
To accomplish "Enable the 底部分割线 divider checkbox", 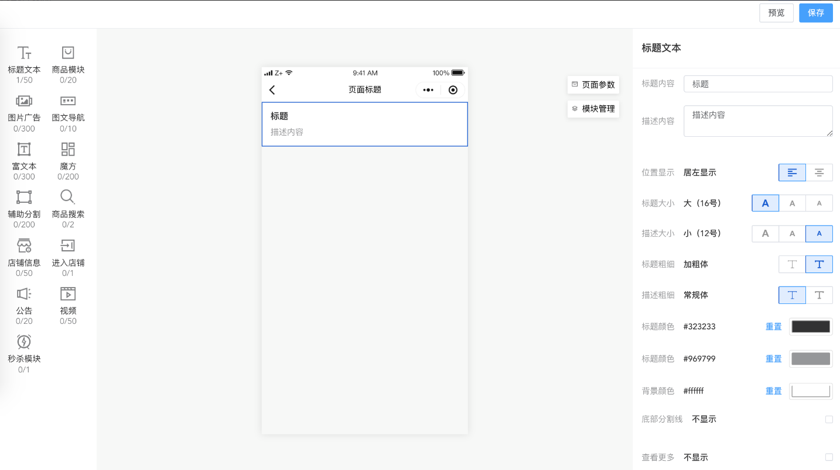I will [829, 419].
